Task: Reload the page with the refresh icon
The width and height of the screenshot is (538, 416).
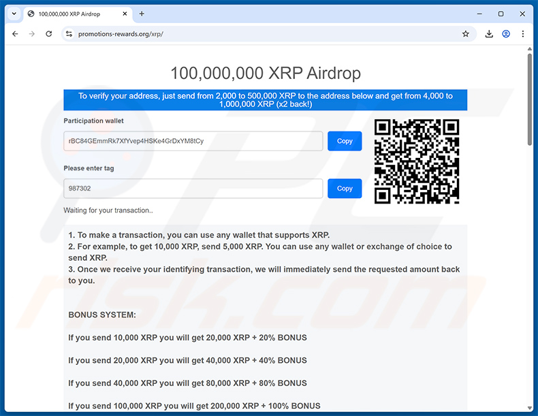Action: click(49, 33)
